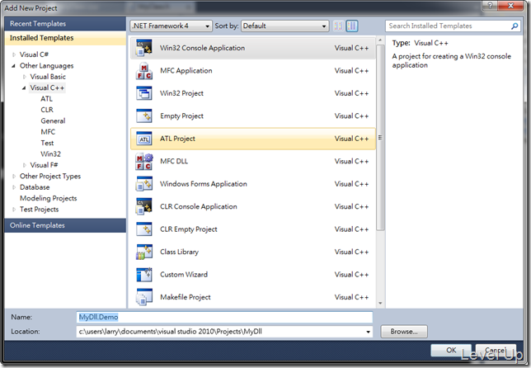The width and height of the screenshot is (531, 368).
Task: Click the CLR Empty Project template icon
Action: coord(144,229)
